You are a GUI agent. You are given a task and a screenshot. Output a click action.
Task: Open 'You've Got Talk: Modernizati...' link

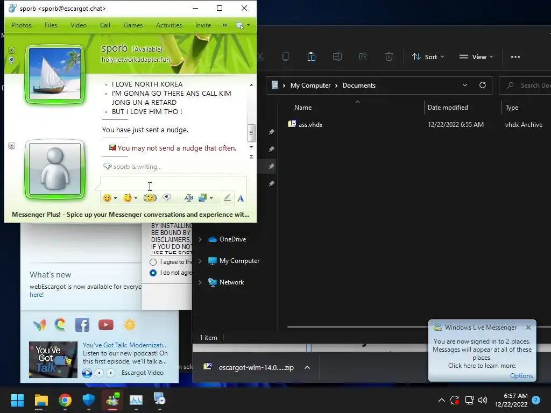(x=125, y=345)
